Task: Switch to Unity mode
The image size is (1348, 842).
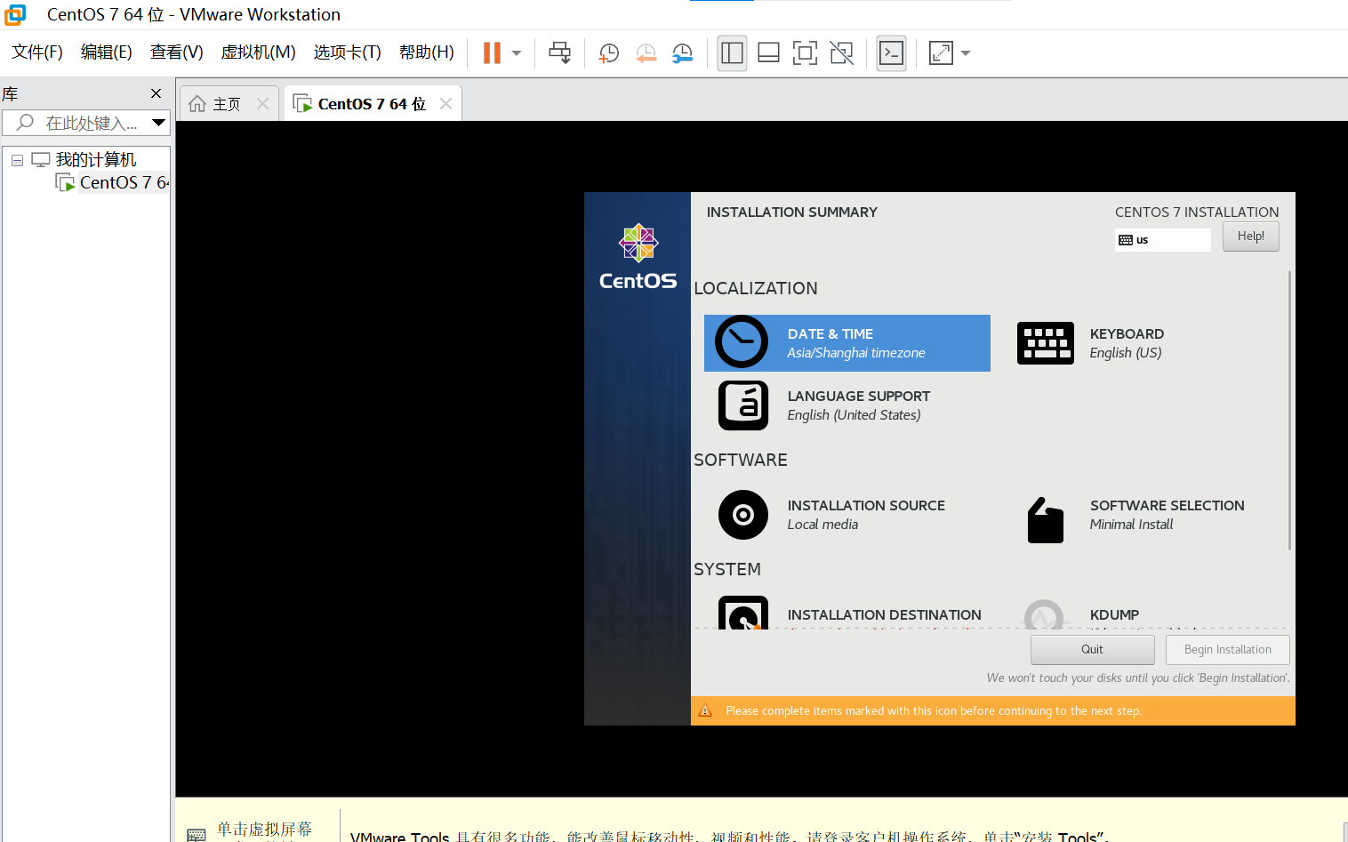Action: 841,53
